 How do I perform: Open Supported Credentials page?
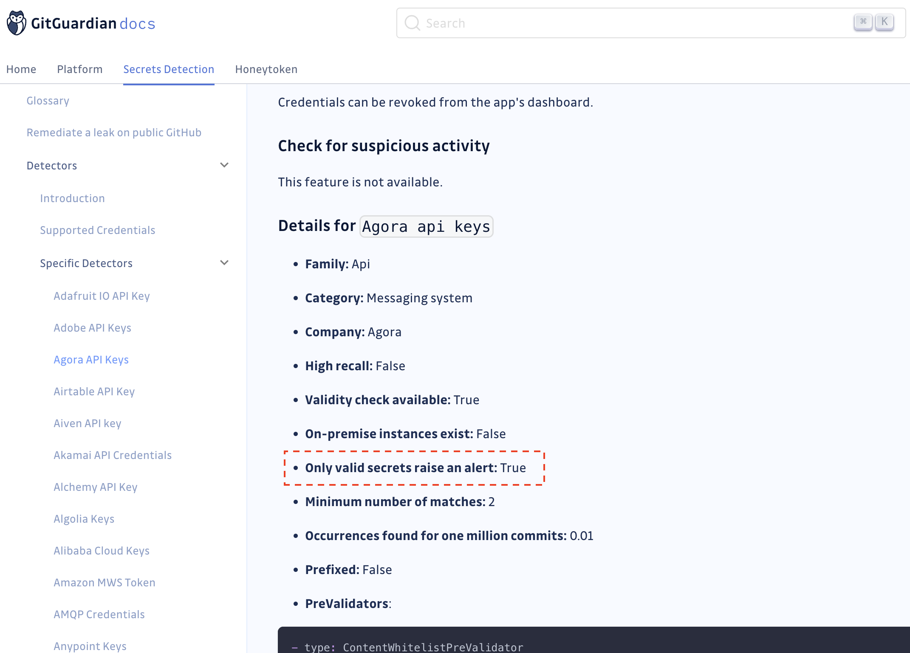98,230
